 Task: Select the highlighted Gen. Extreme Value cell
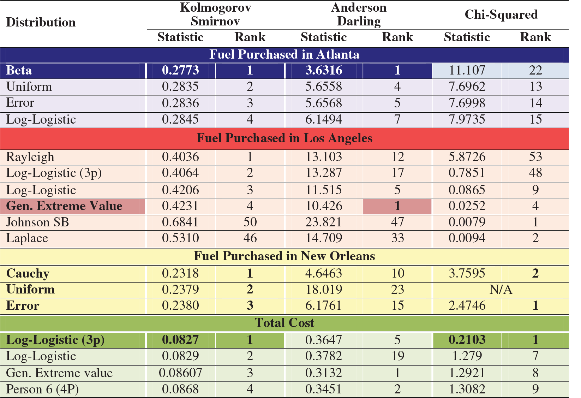pyautogui.click(x=65, y=206)
